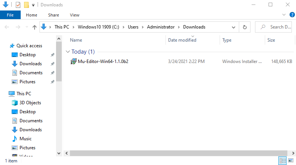Click the navigation pane scroll up arrow

(59, 39)
